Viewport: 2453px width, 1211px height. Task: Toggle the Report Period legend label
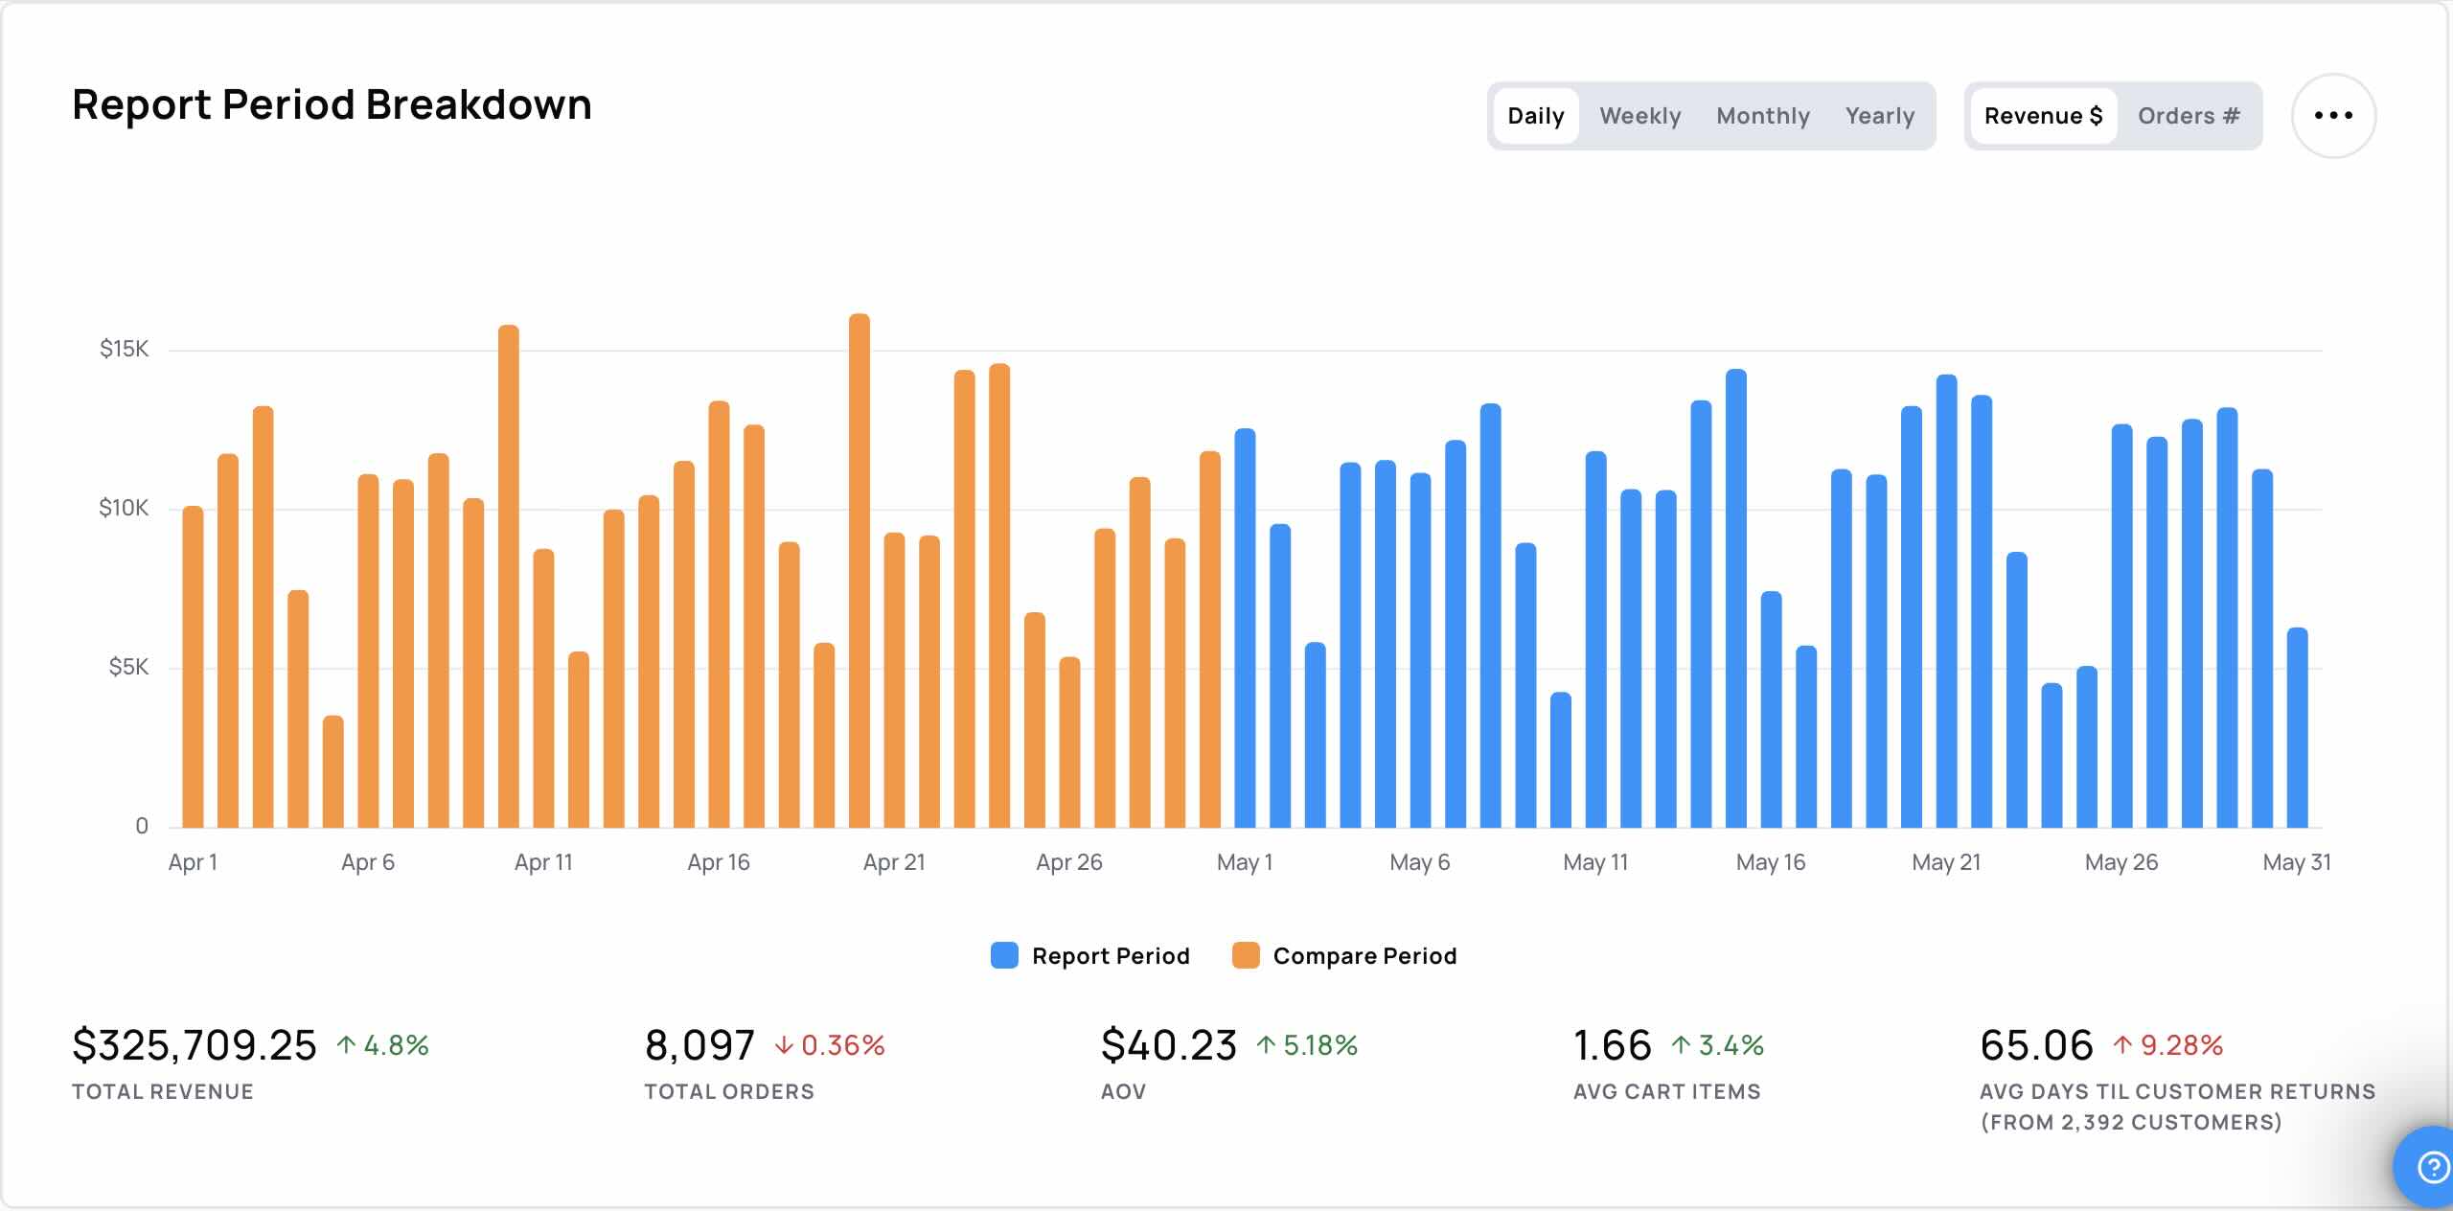[1111, 956]
